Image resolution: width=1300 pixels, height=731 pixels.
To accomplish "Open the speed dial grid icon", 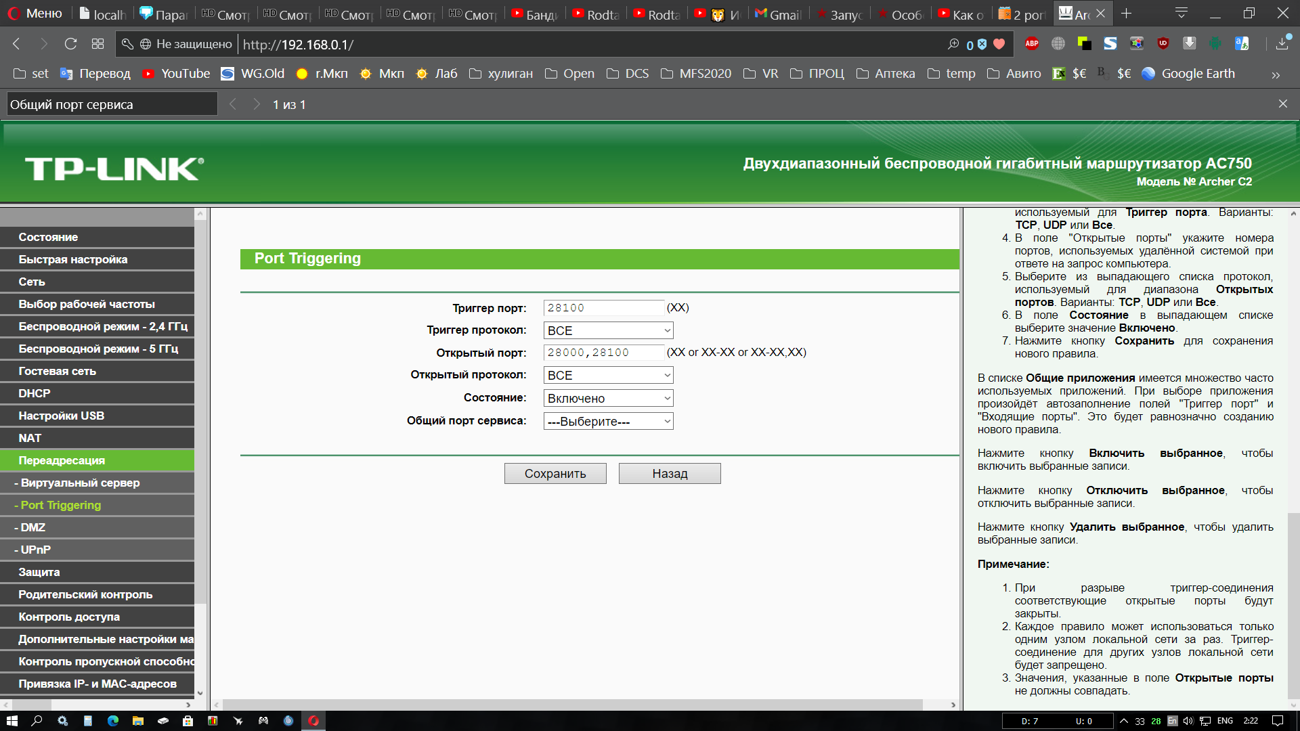I will click(97, 44).
